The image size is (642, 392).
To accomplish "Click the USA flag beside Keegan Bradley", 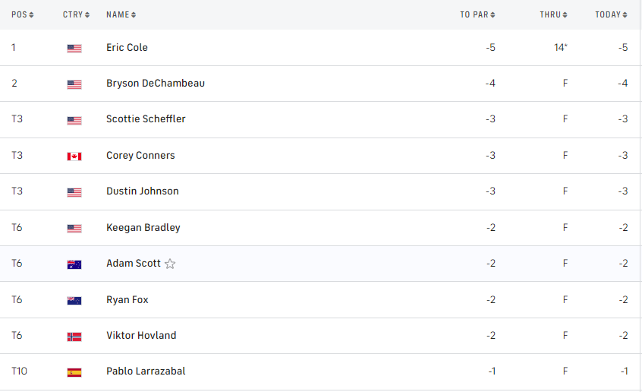I will 74,228.
